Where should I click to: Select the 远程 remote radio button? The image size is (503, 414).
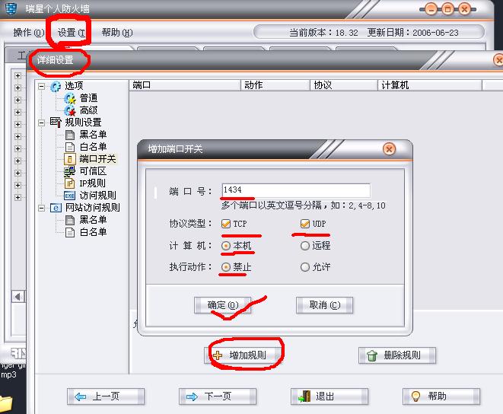point(304,246)
